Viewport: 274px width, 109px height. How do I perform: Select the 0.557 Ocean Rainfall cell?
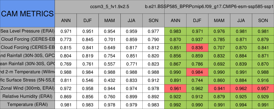(109, 64)
